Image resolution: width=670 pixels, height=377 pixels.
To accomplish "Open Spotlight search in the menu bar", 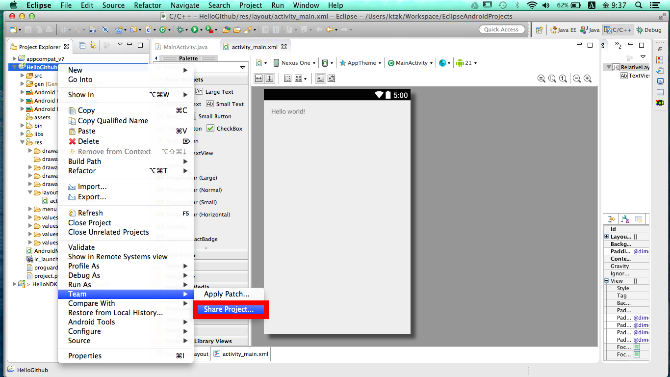I will (638, 5).
